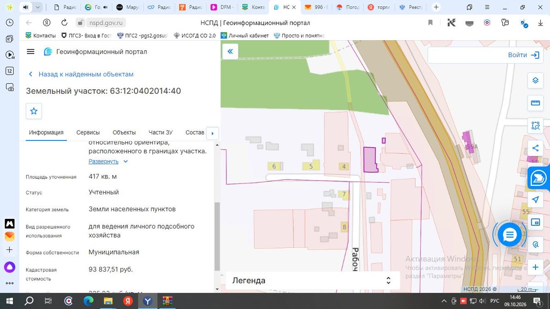The image size is (550, 309).
Task: Click the area value 417 кв. м
Action: [103, 176]
